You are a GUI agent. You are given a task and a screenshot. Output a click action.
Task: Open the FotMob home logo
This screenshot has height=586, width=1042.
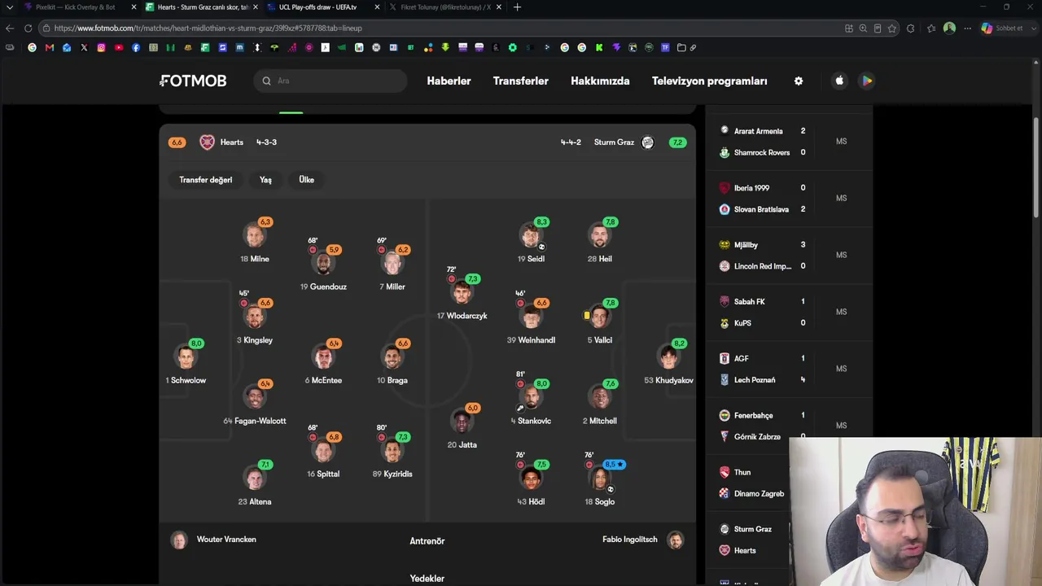pos(193,81)
